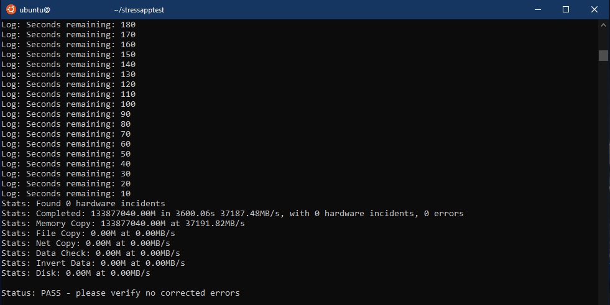
Task: Click the 'File Copy' stats line
Action: click(x=88, y=234)
